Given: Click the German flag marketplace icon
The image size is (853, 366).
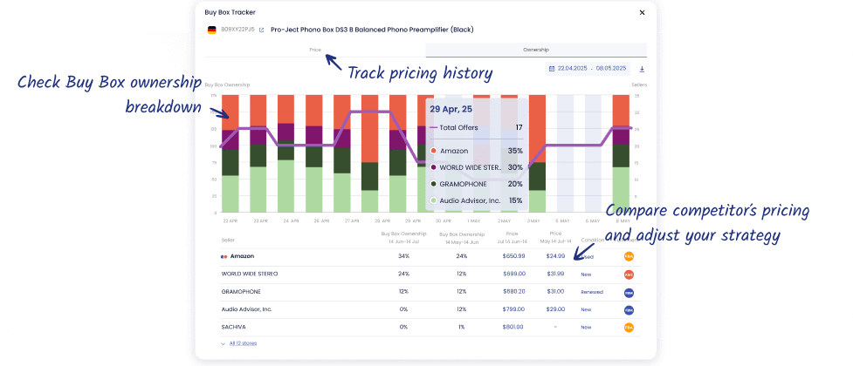Looking at the screenshot, I should 211,30.
